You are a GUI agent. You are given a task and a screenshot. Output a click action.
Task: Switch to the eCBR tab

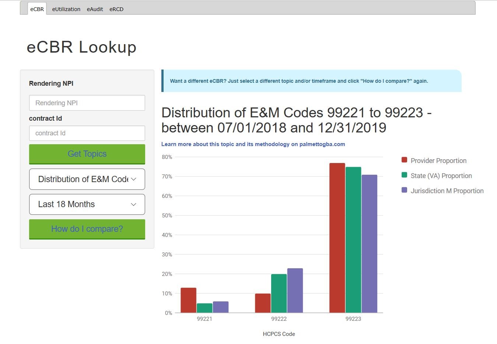[37, 9]
